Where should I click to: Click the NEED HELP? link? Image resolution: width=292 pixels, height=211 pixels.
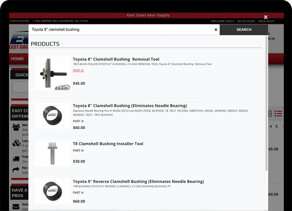pos(266,21)
